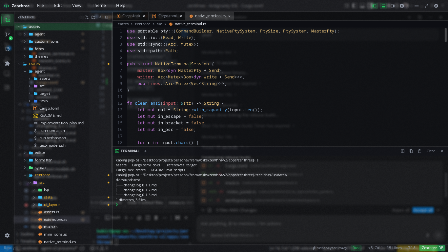Copy terminal contents icon
The height and width of the screenshot is (252, 448).
[411, 151]
